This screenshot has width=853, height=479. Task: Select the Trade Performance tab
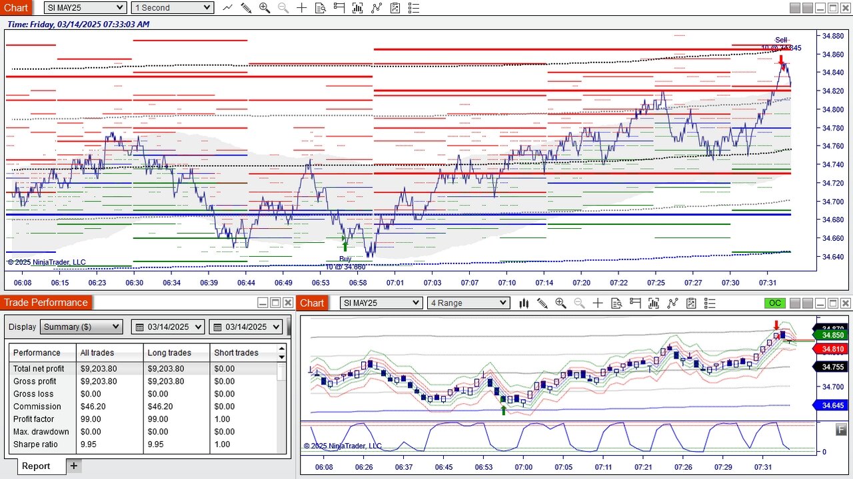point(46,303)
